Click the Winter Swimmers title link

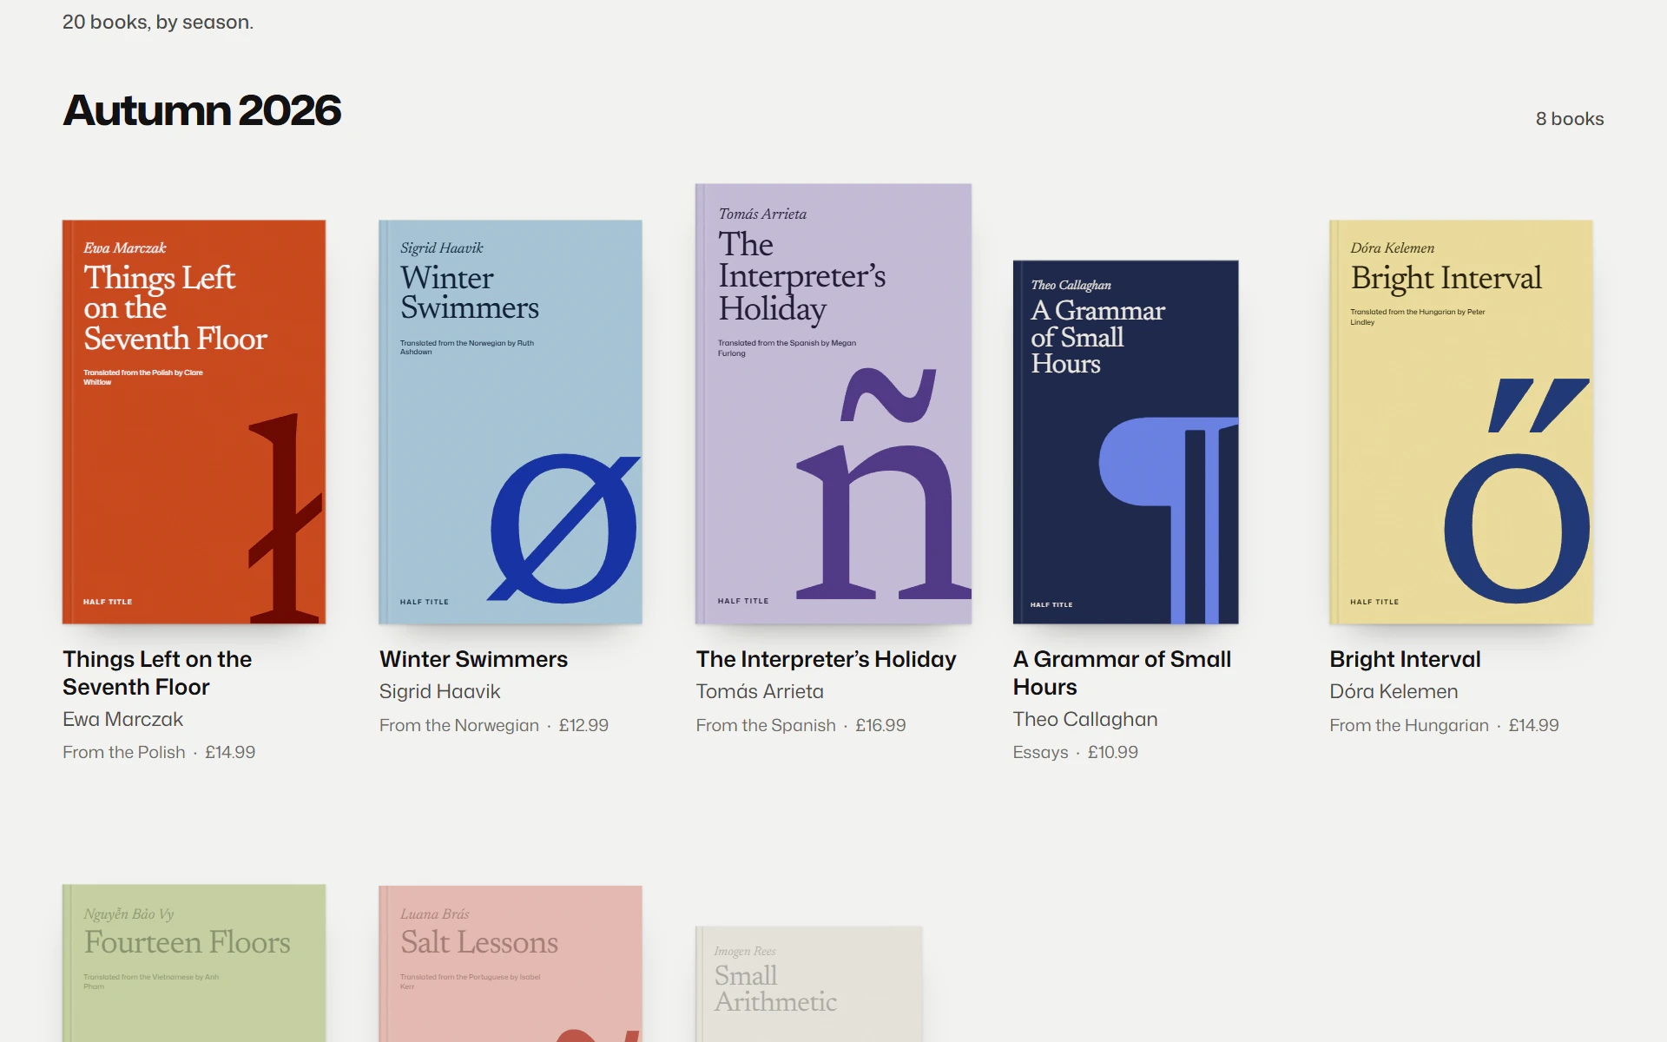tap(473, 659)
